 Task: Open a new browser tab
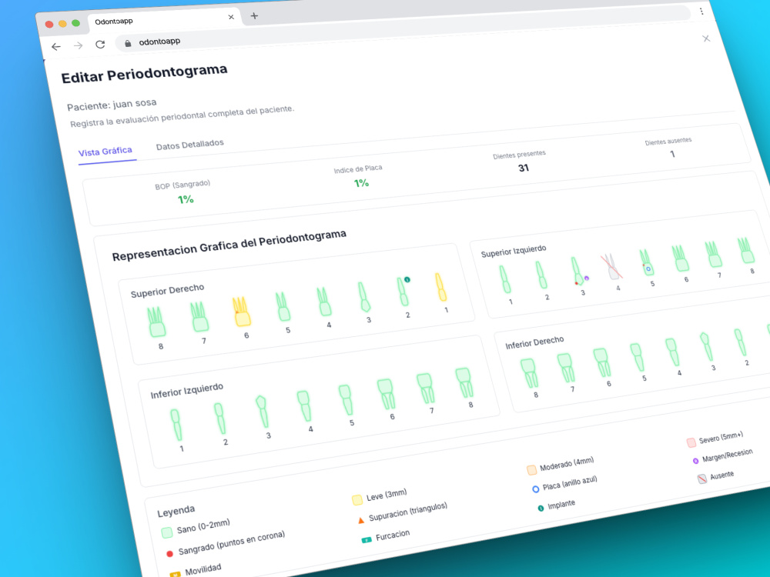coord(254,15)
